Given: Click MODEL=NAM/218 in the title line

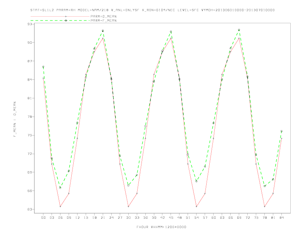Looking at the screenshot, I should pyautogui.click(x=93, y=10).
